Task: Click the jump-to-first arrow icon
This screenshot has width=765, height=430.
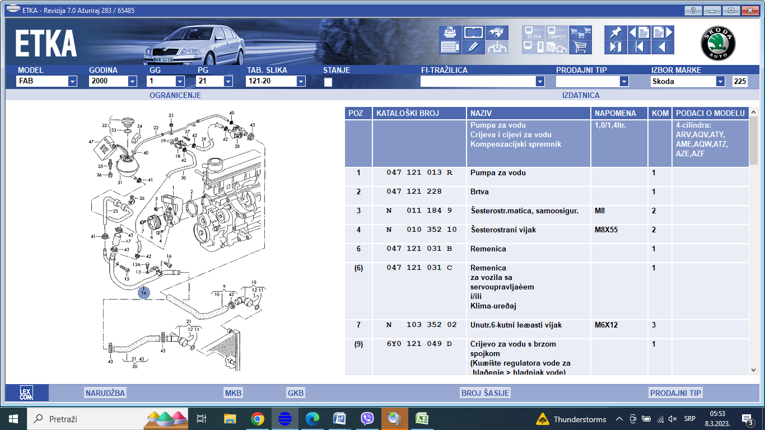Action: [639, 47]
